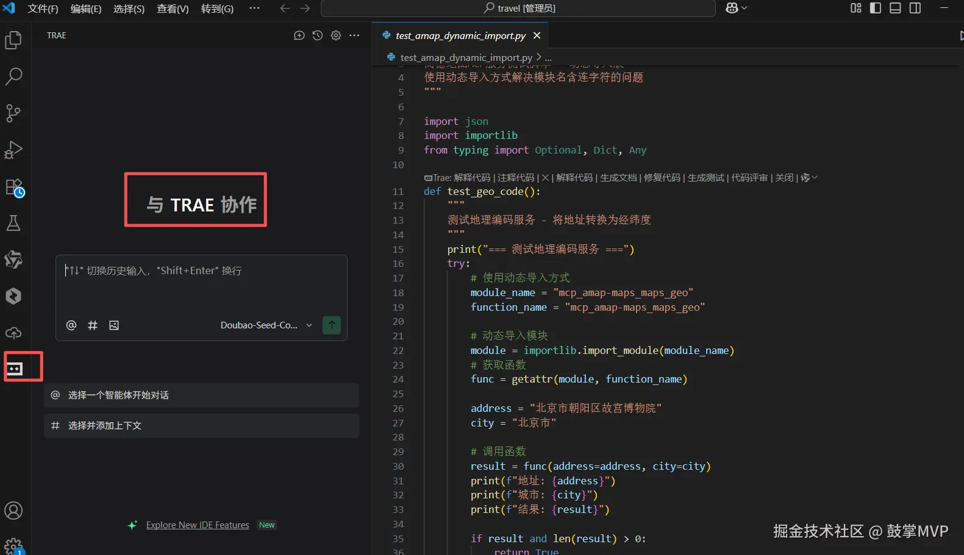
Task: Open the TRAE AI chat panel icon
Action: 15,369
